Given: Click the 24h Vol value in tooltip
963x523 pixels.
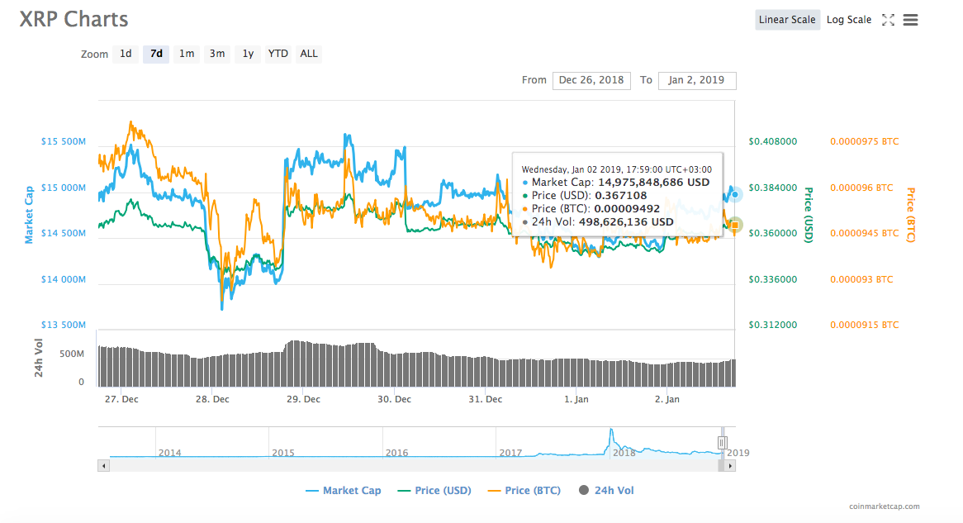Looking at the screenshot, I should [x=626, y=222].
